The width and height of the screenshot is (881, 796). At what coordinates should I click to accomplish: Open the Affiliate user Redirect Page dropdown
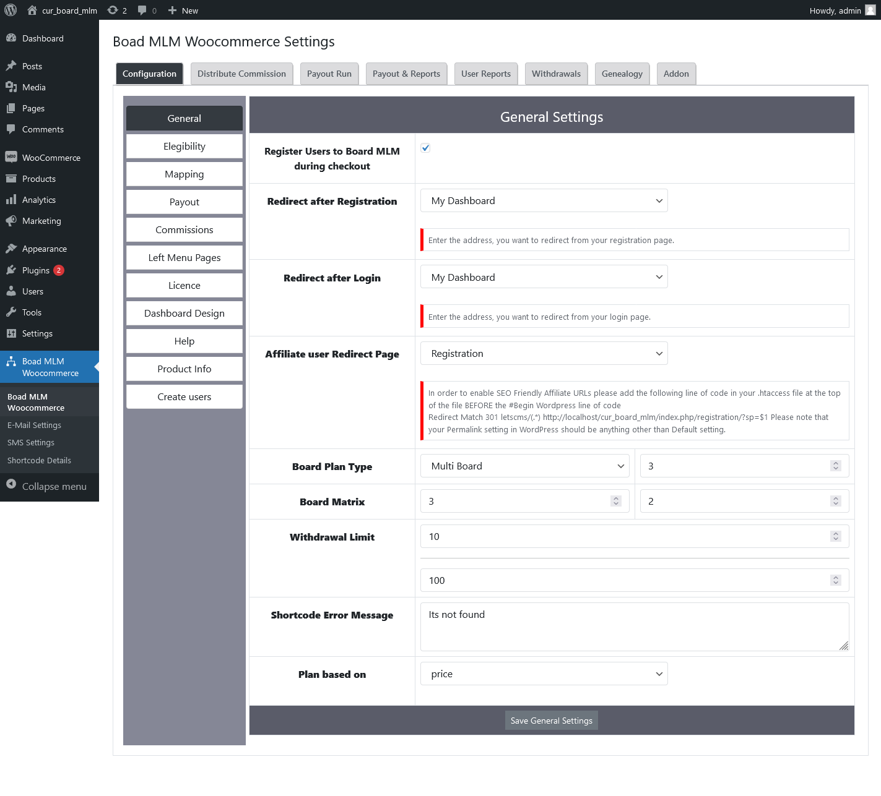(x=543, y=353)
